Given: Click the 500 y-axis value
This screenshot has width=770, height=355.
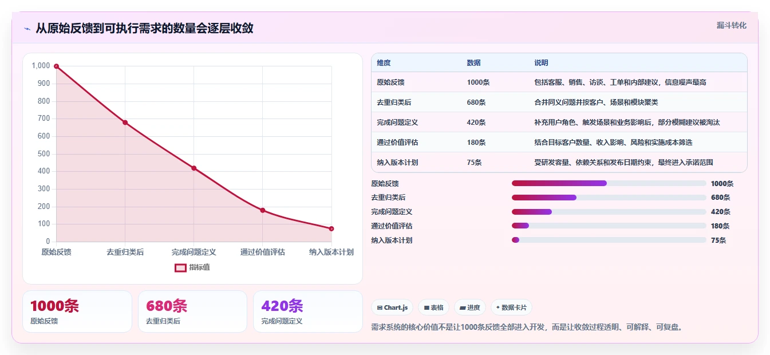Looking at the screenshot, I should point(44,153).
